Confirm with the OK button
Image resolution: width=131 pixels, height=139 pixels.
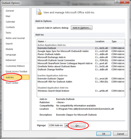(104, 134)
